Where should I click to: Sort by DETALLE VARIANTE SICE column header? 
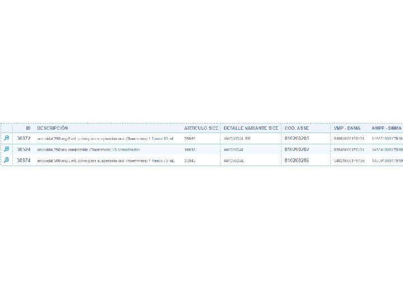251,128
